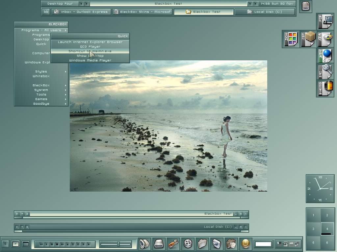Image resolution: width=337 pixels, height=252 pixels.
Task: Expand the Goodbye submenu
Action: tap(41, 104)
